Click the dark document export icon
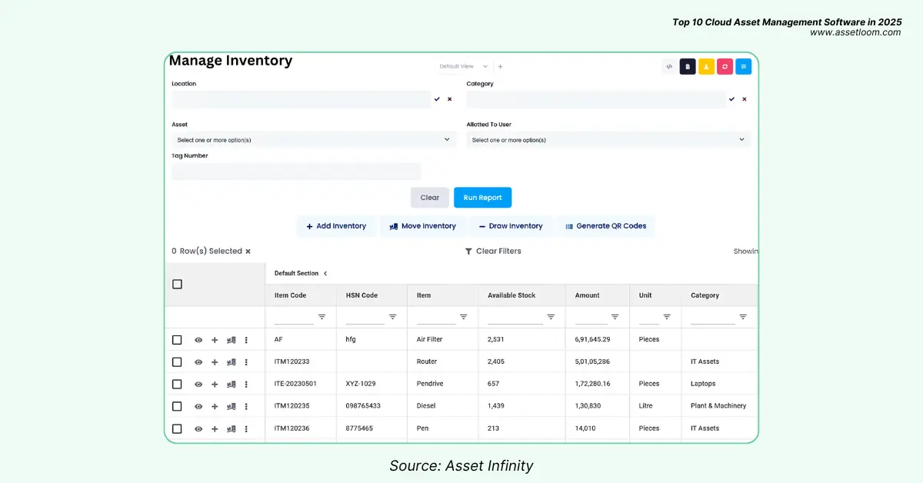The height and width of the screenshot is (483, 923). pyautogui.click(x=687, y=66)
